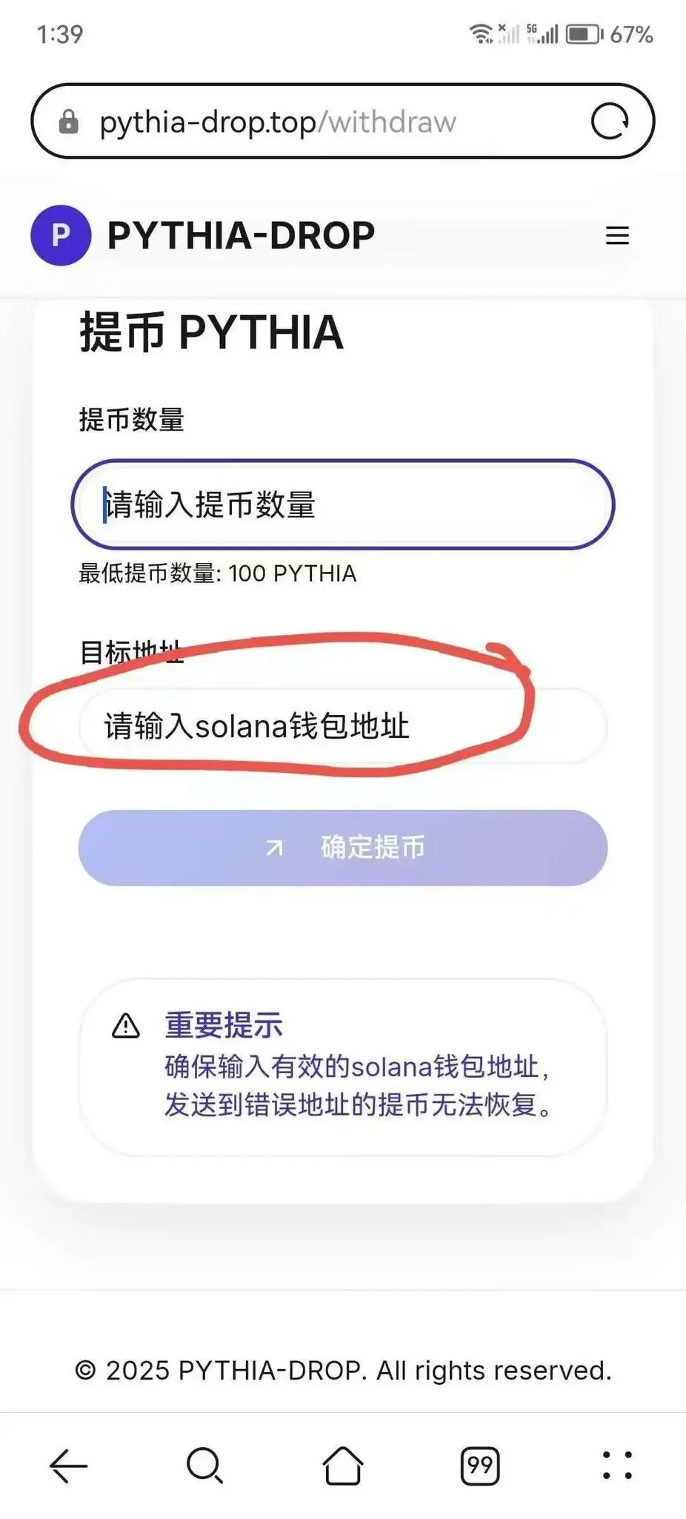This screenshot has width=686, height=1519.
Task: Open browser four-dot more menu
Action: point(617,1466)
